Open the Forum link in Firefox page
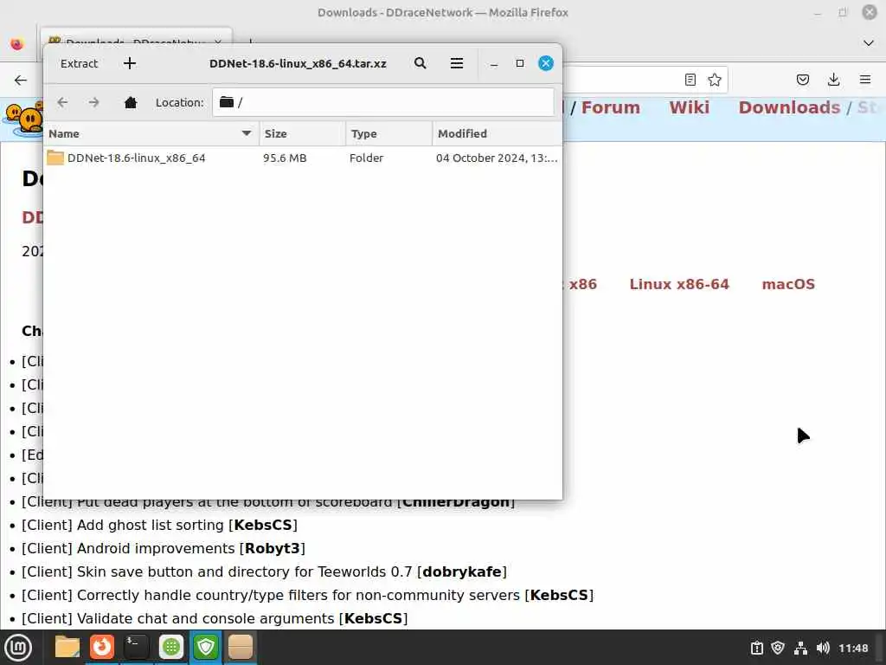Viewport: 886px width, 665px height. 610,107
